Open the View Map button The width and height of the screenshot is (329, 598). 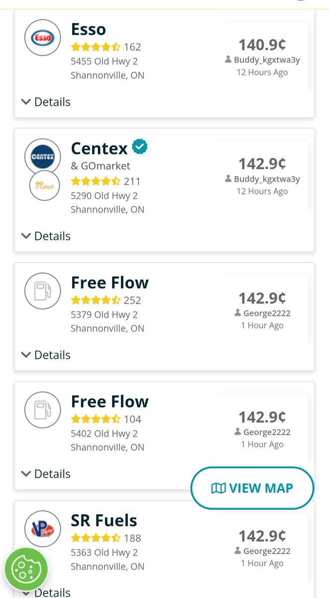tap(252, 488)
